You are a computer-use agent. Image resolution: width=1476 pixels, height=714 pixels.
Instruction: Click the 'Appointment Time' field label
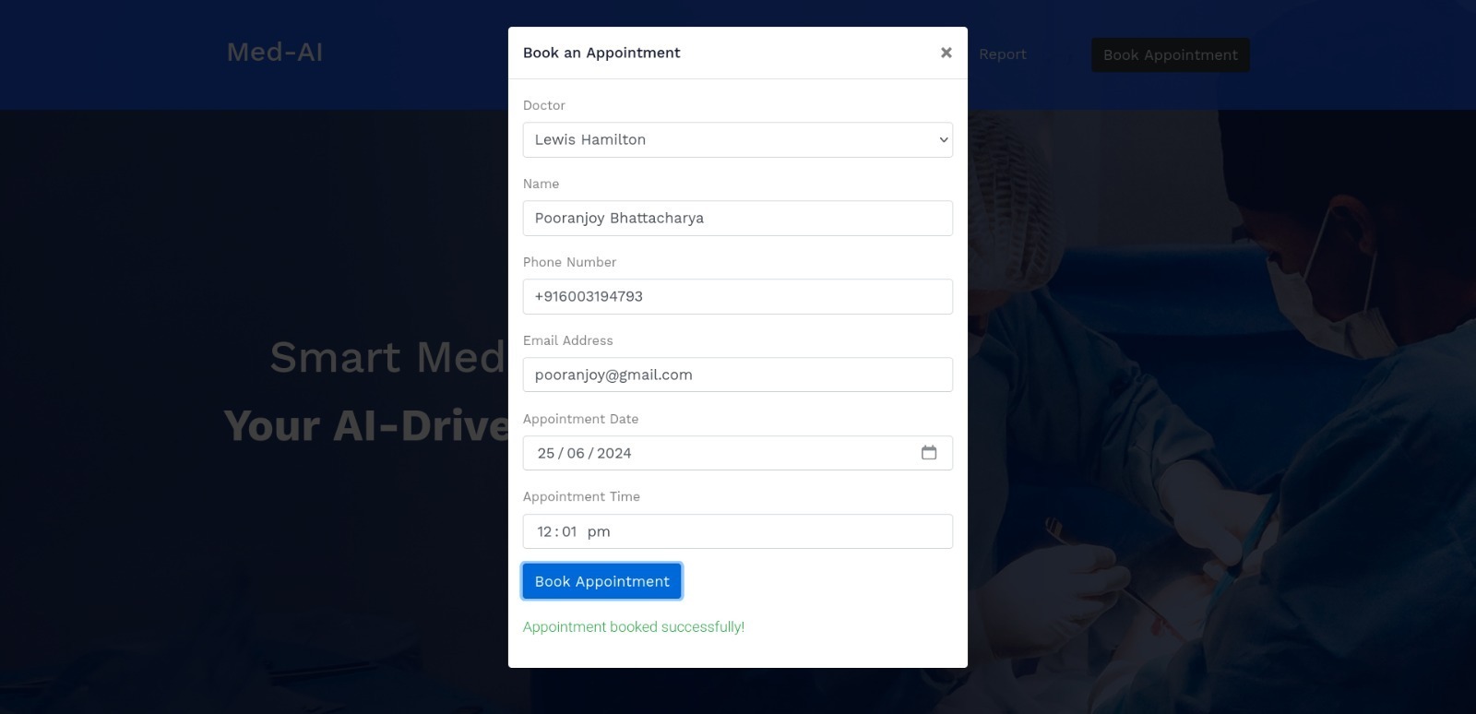tap(581, 496)
